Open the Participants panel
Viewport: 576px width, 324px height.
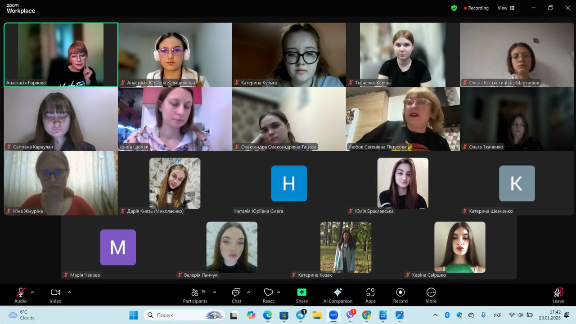195,296
